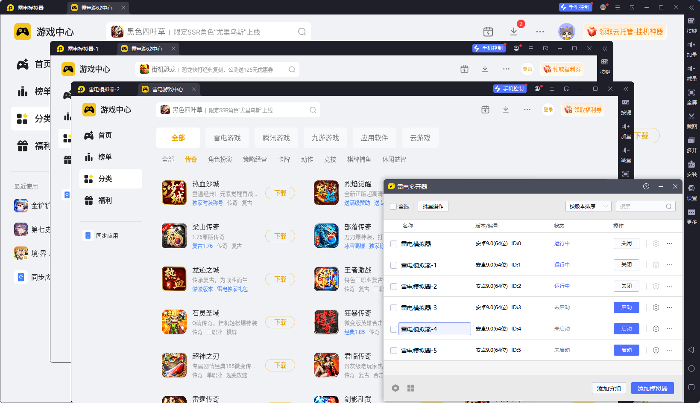Screen dimensions: 700x403
Task: Switch to the 九游游戏 tab
Action: (x=325, y=138)
